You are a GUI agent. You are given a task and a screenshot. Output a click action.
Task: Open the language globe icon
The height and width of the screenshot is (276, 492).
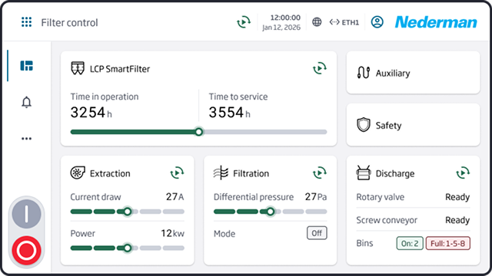pos(317,22)
